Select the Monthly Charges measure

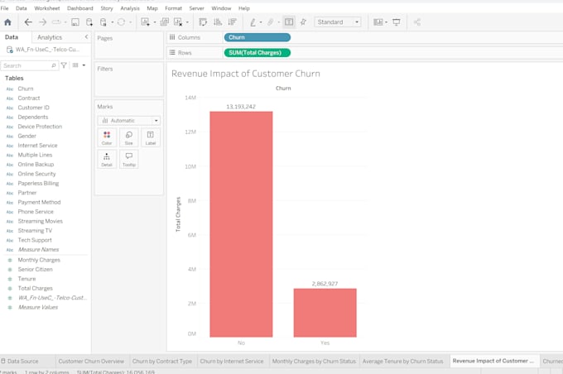39,260
